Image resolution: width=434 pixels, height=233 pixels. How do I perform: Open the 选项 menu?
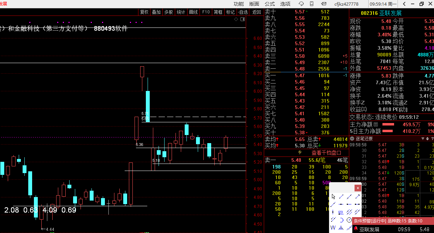(x=285, y=4)
